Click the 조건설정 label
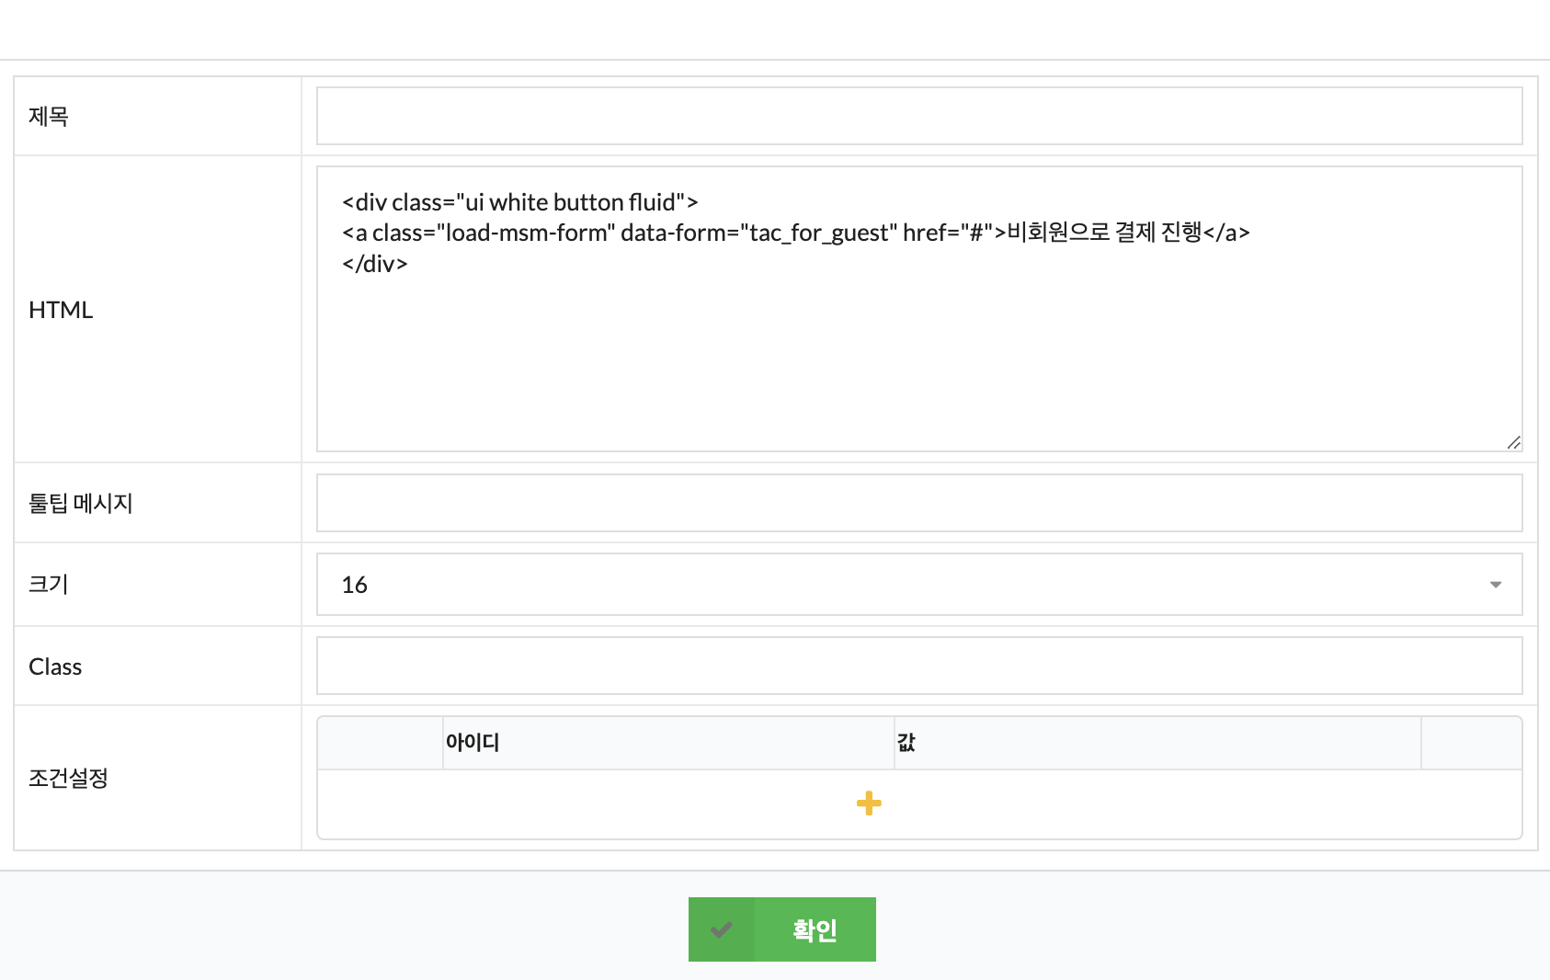This screenshot has height=980, width=1550. tap(69, 778)
